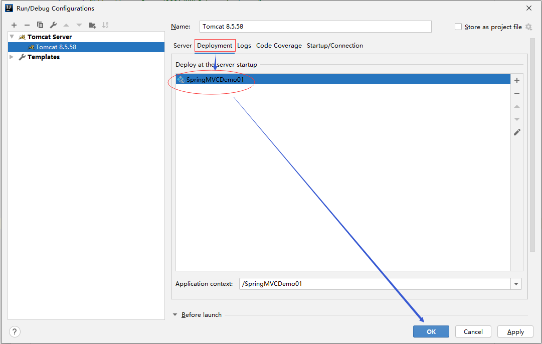Screen dimensions: 542x344
Task: Open project file storage gear settings
Action: click(528, 27)
